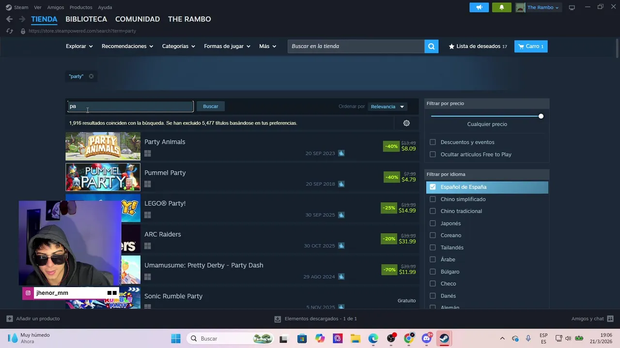The height and width of the screenshot is (348, 620).
Task: Expand the Explorar dropdown
Action: pyautogui.click(x=79, y=46)
